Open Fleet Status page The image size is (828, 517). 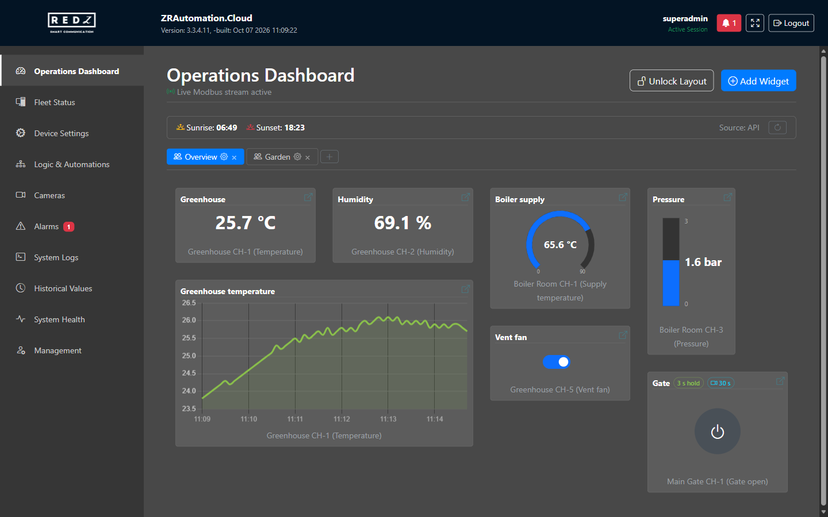click(x=72, y=102)
